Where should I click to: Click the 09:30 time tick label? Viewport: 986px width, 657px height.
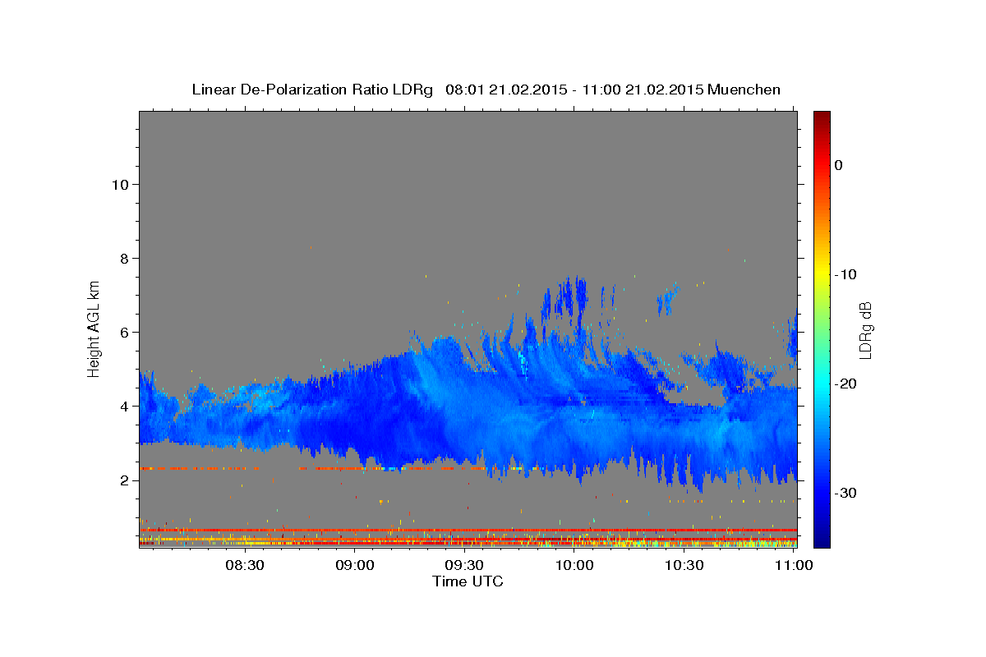[x=464, y=565]
